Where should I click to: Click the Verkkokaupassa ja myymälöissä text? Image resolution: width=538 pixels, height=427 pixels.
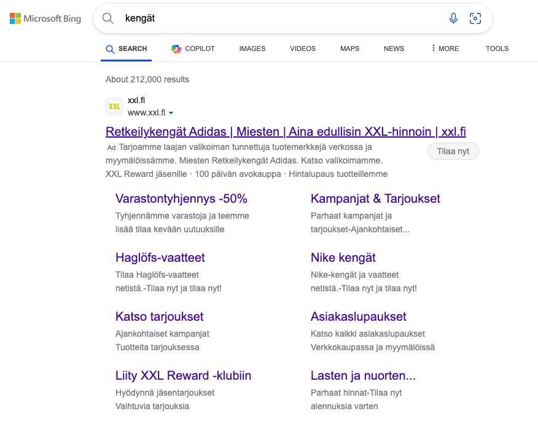click(x=373, y=347)
